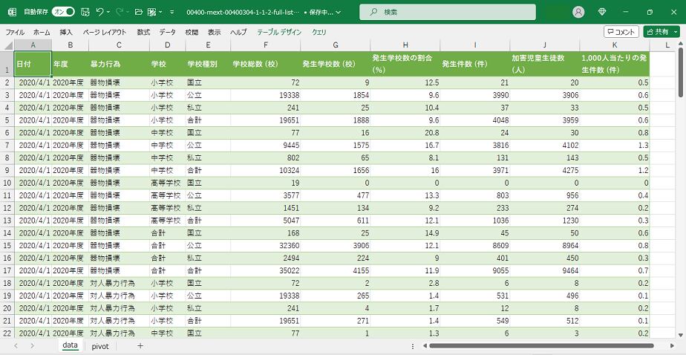Open the 挿入 ribbon tab
The width and height of the screenshot is (686, 355).
(x=66, y=32)
